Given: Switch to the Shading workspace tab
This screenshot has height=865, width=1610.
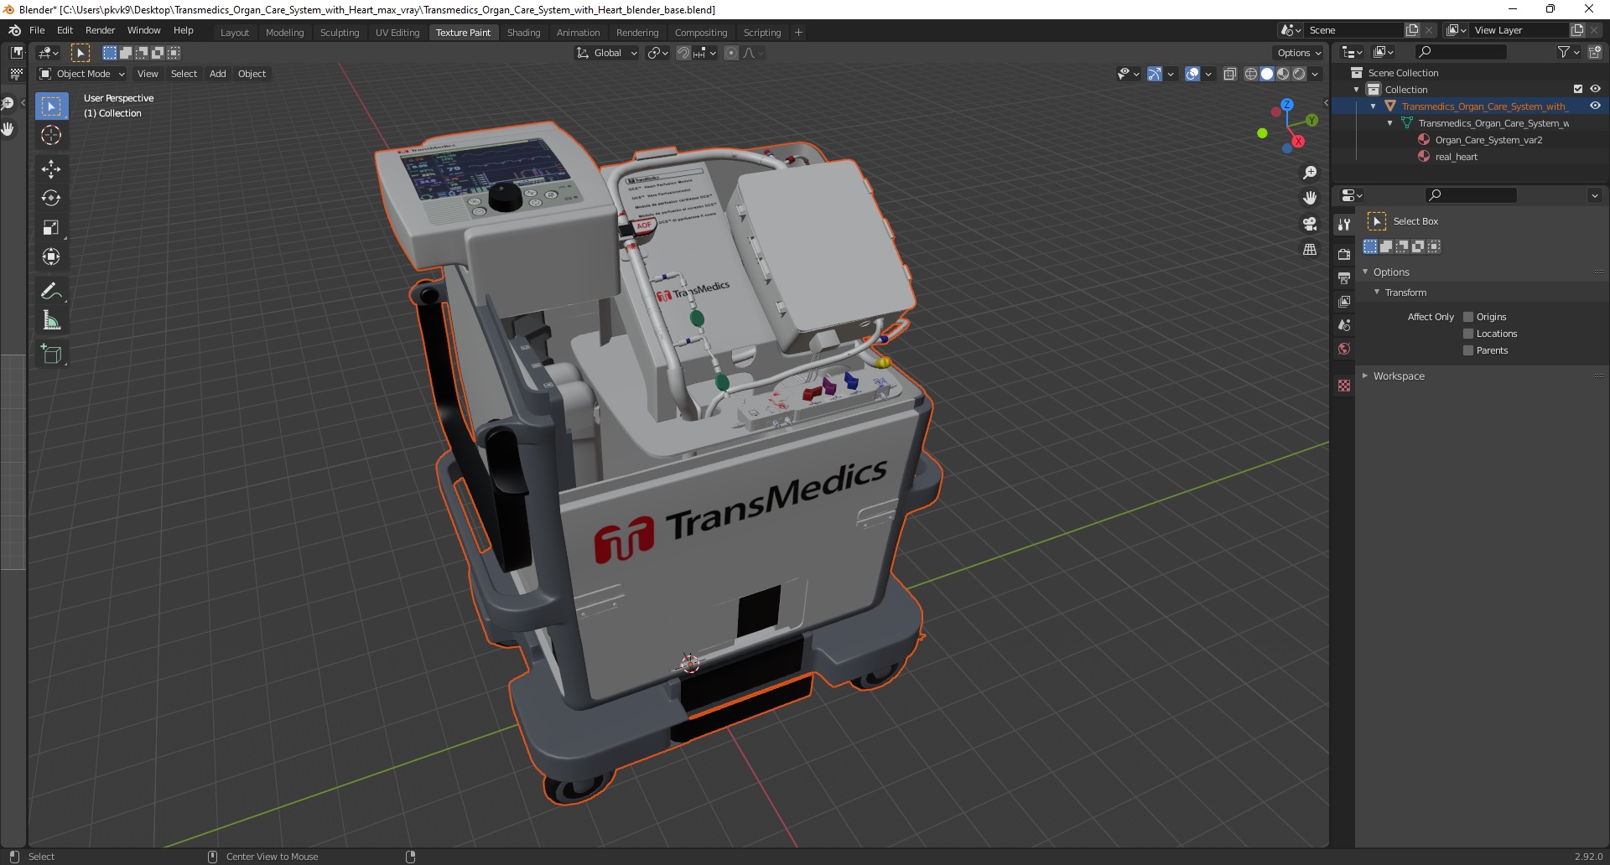Looking at the screenshot, I should pyautogui.click(x=523, y=33).
